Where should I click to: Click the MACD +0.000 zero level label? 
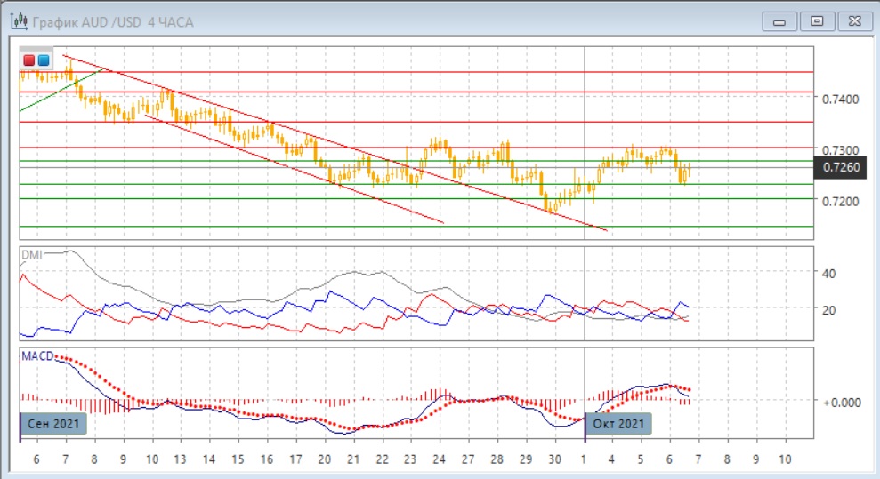841,402
